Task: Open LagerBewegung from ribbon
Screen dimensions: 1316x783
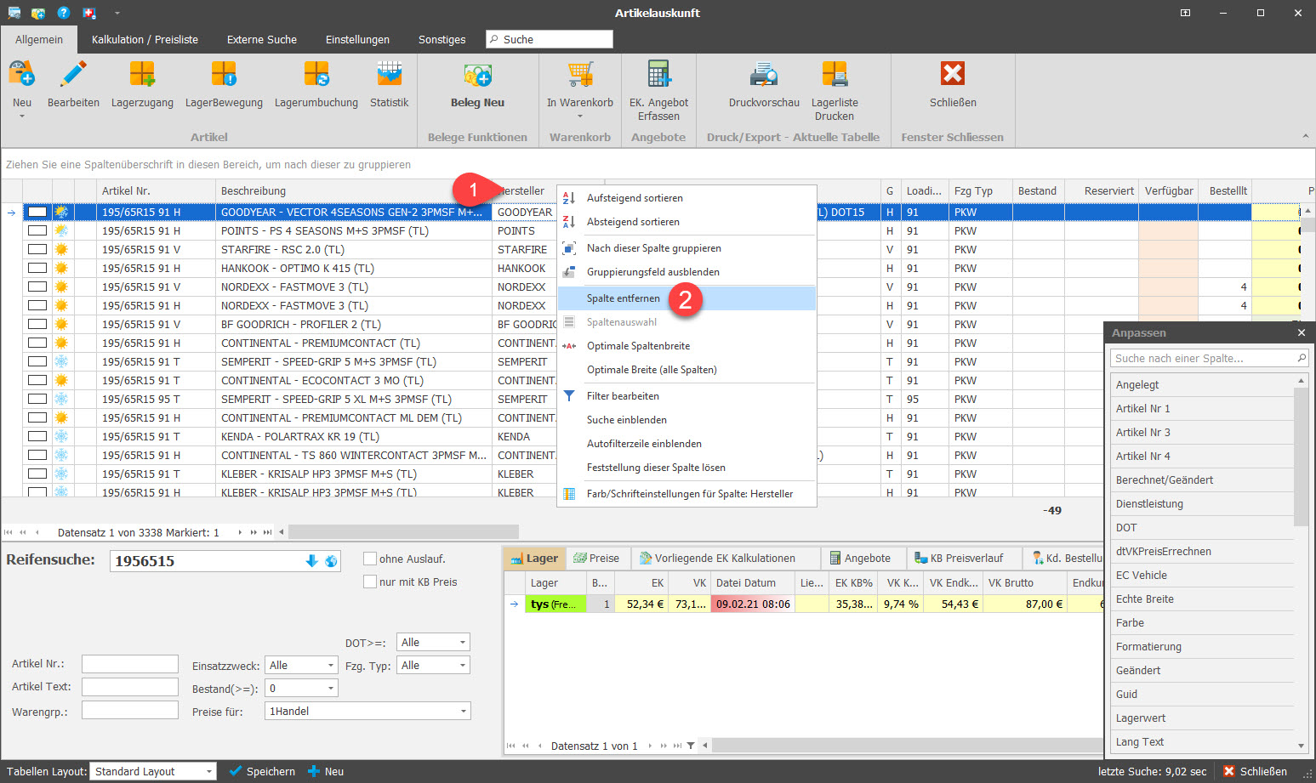Action: [224, 75]
